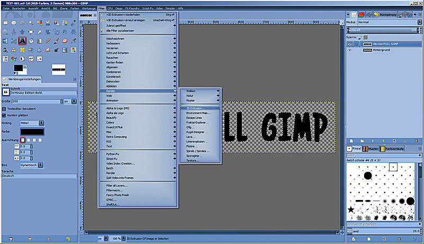Select the Bucket Fill tool
Image resolution: width=424 pixels, height=244 pixels.
[x=31, y=41]
